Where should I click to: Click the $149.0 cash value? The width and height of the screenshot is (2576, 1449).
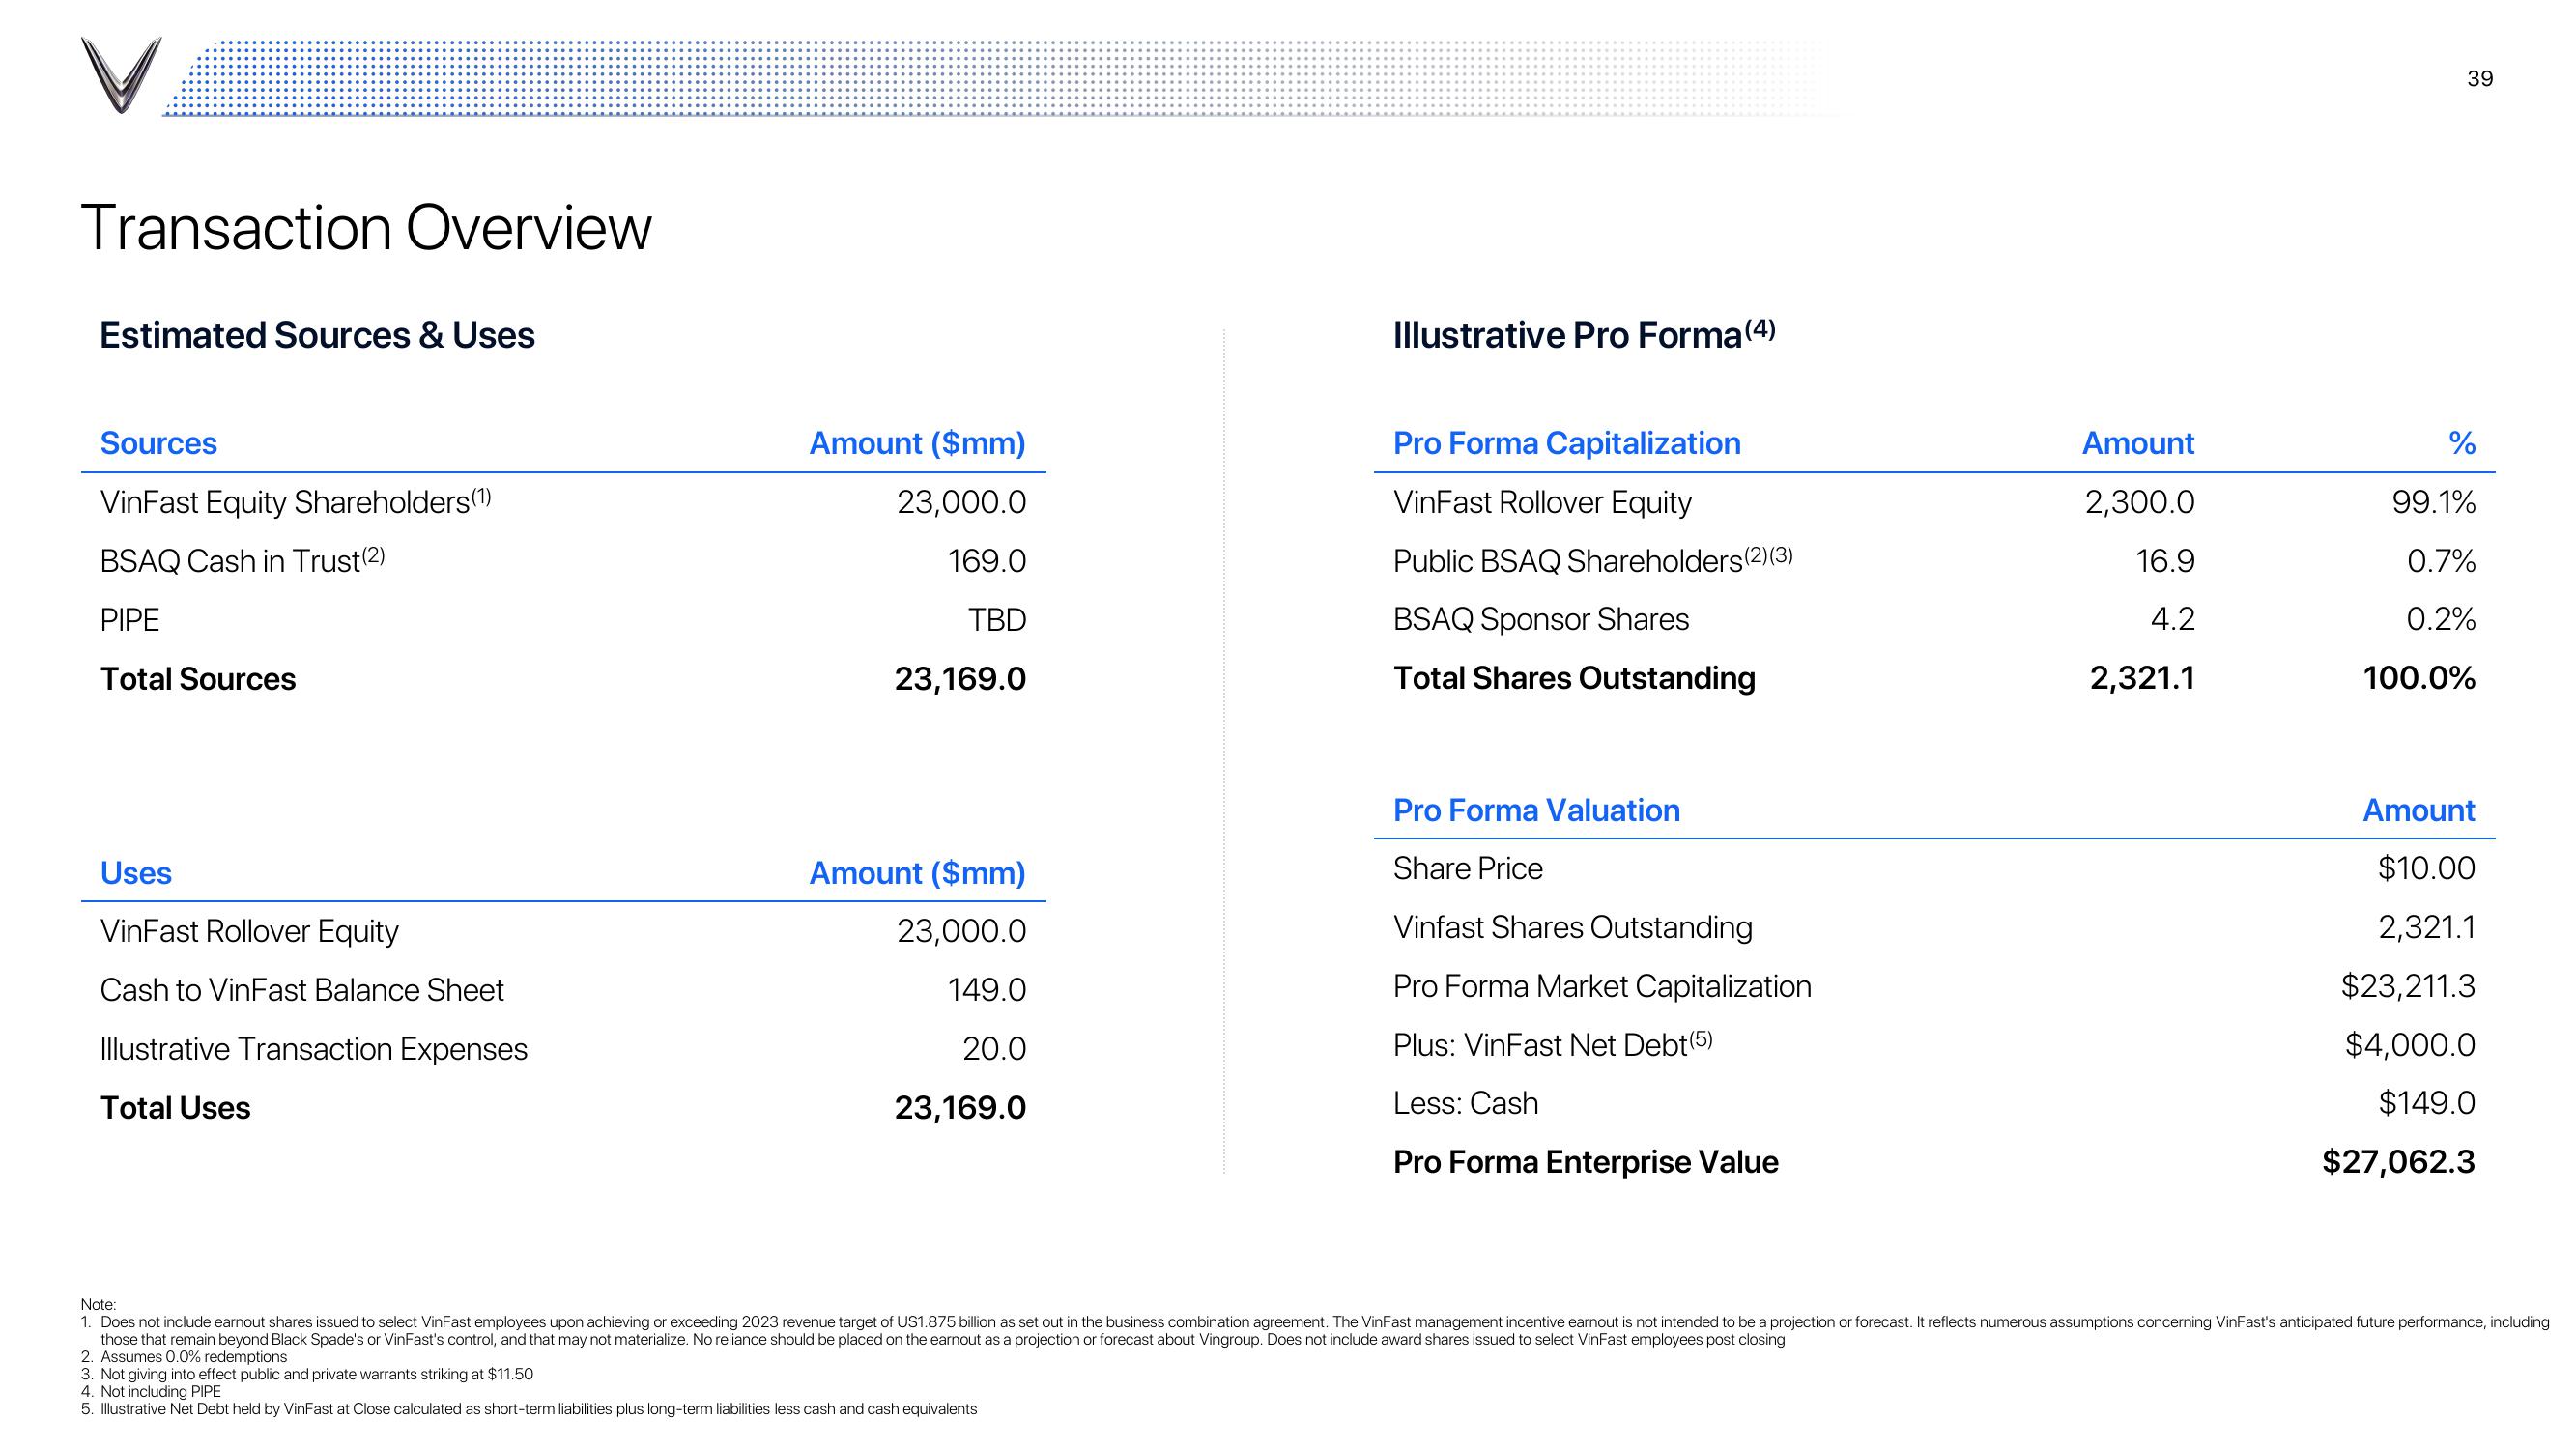click(2426, 1103)
